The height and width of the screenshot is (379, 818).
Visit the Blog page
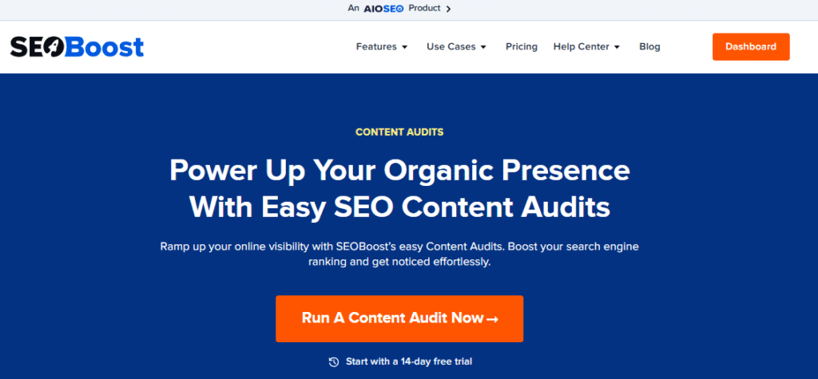click(x=649, y=46)
